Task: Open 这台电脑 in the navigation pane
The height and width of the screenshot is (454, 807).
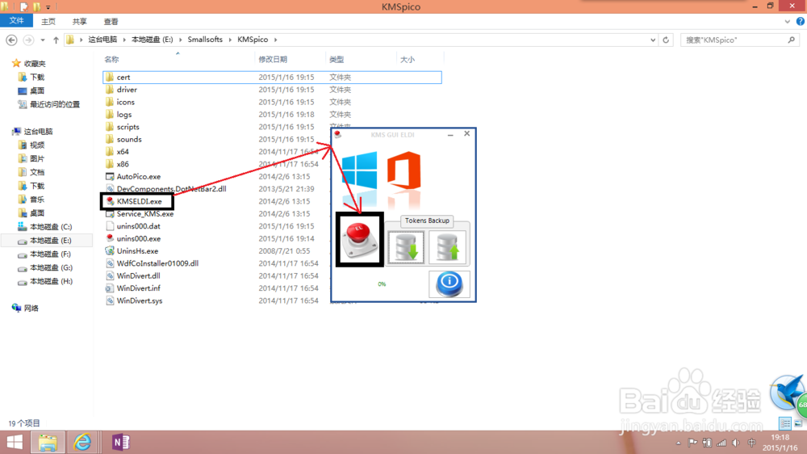Action: [x=38, y=132]
